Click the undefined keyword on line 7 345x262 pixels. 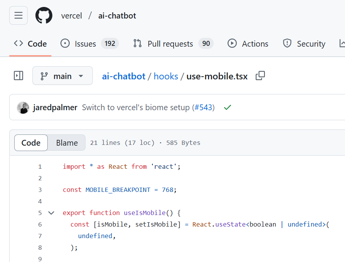95,236
